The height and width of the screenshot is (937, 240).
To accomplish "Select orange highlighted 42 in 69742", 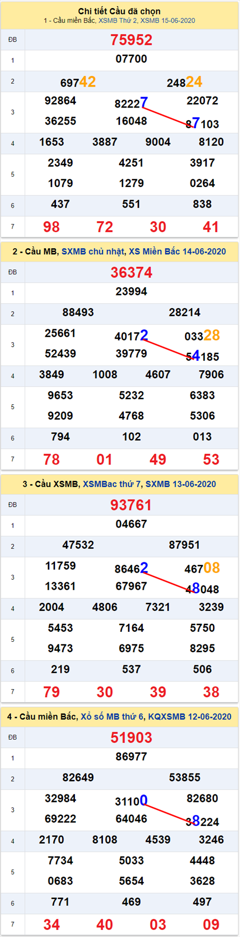I will point(87,82).
